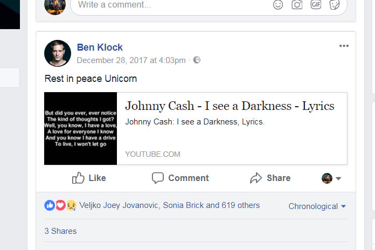375x250 pixels.
Task: Open post options three-dots menu
Action: click(x=344, y=46)
